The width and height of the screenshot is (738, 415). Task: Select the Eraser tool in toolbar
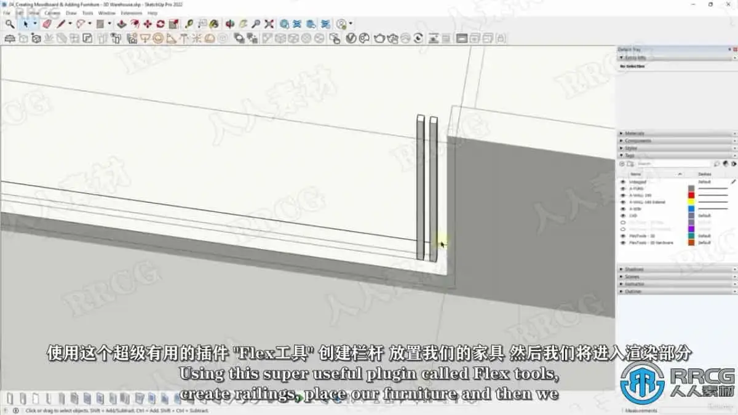(46, 24)
